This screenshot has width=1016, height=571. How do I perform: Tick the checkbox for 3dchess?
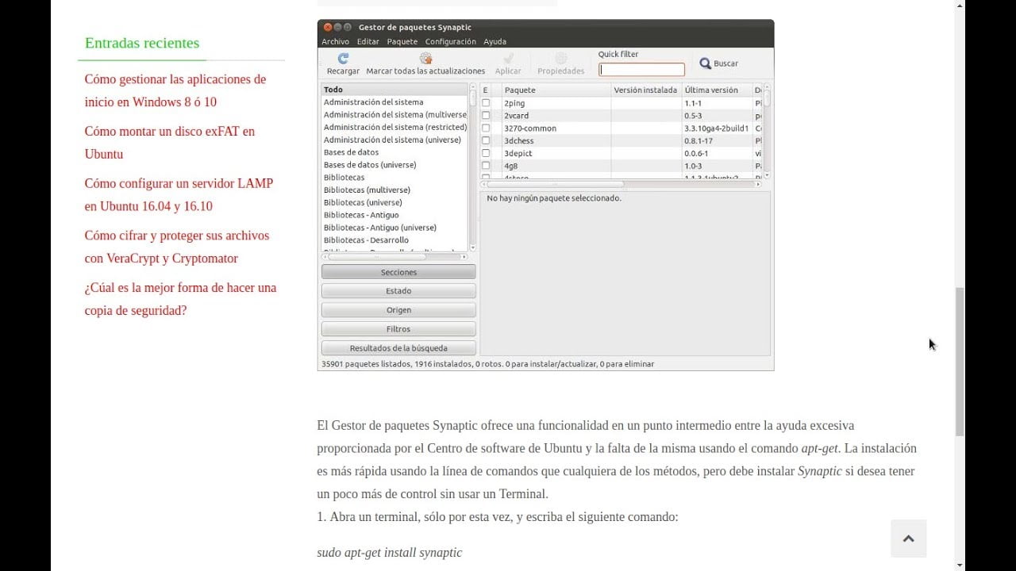(486, 141)
